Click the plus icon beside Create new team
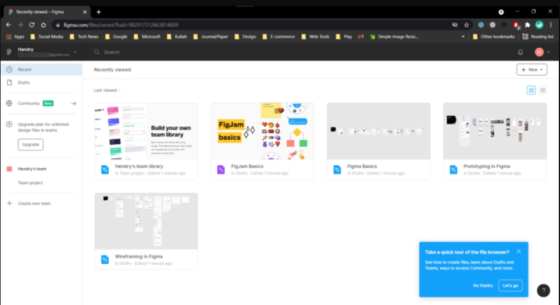 click(x=9, y=204)
